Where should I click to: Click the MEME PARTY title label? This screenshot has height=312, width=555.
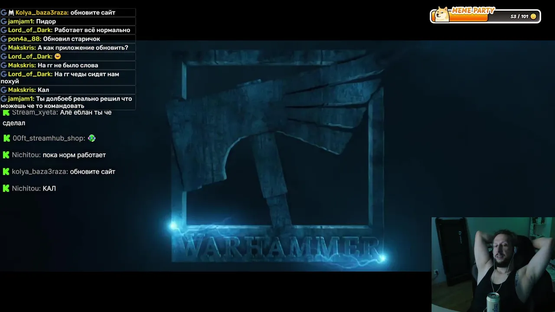(x=473, y=10)
